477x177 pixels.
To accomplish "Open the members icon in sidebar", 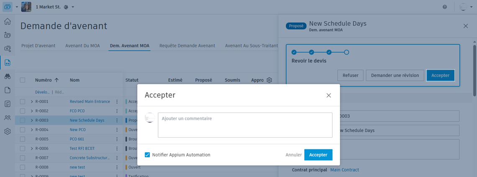I will [7, 118].
